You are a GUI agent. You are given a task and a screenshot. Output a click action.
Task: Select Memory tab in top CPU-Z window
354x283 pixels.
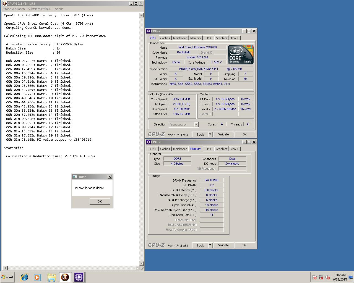[196, 38]
